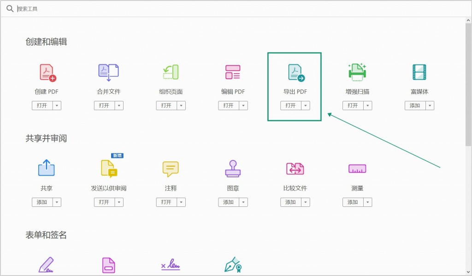Screen dimensions: 472x276
Task: Select the purple form document icon
Action: click(109, 265)
